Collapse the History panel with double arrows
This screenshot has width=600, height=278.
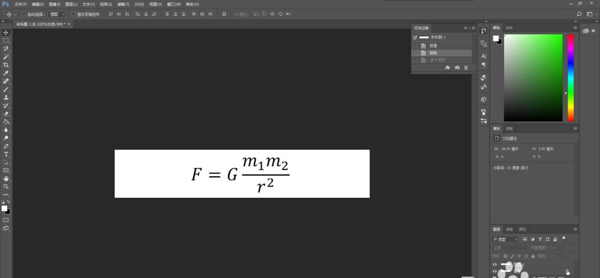point(466,28)
